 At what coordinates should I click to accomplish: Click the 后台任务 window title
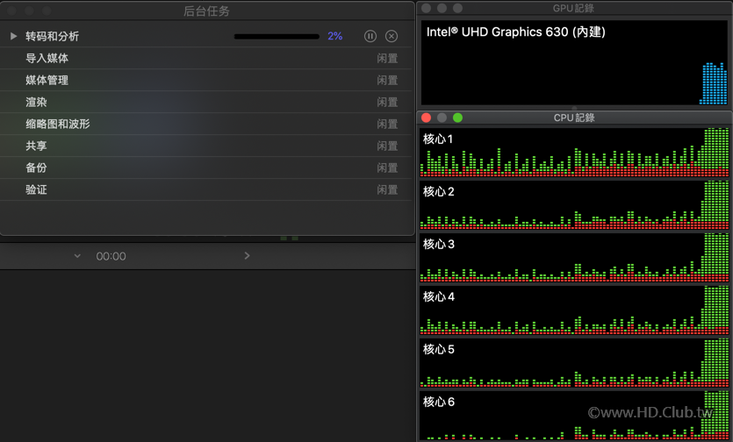pyautogui.click(x=206, y=11)
